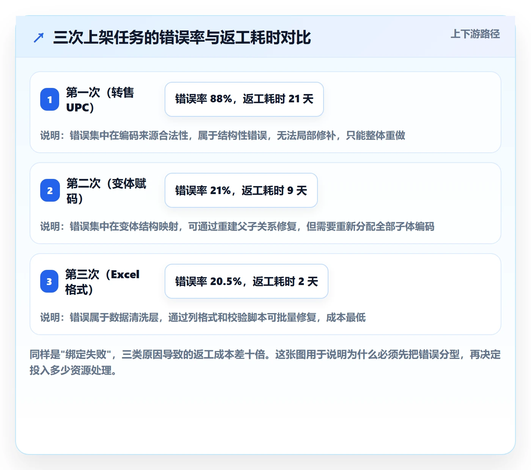531x470 pixels.
Task: Click the 第二次（变体赋码）heading
Action: click(x=106, y=191)
